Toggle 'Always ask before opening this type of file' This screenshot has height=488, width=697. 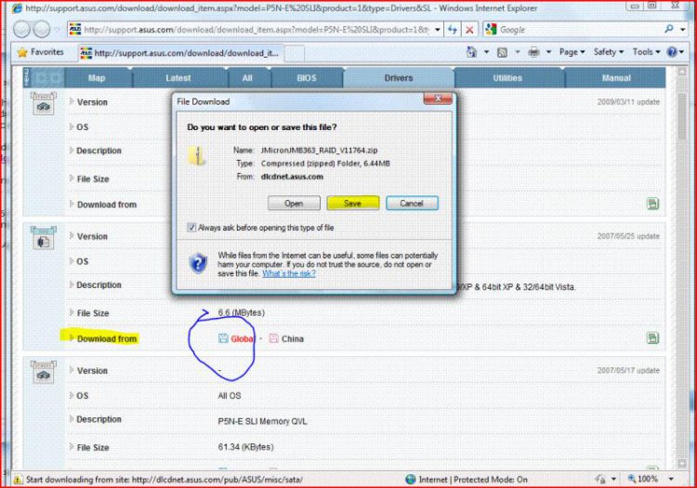click(191, 228)
